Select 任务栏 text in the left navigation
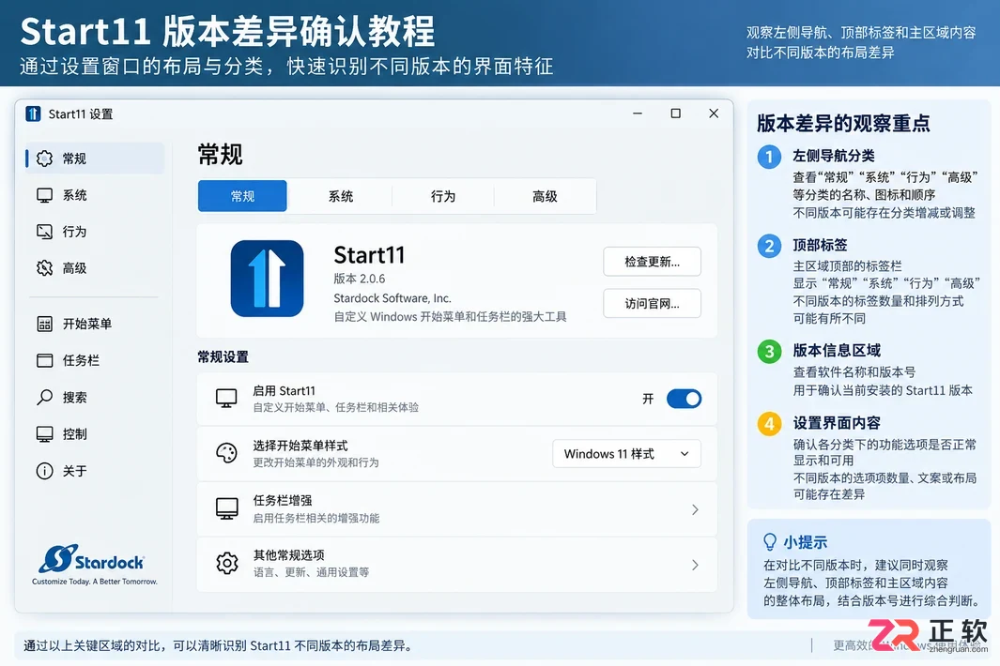Viewport: 1000px width, 666px height. click(x=81, y=361)
